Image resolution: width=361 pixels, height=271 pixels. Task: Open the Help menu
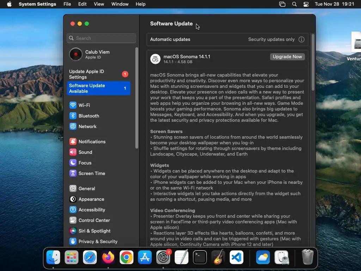pyautogui.click(x=140, y=4)
